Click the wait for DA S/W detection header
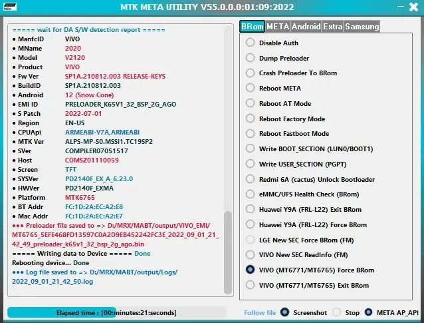 coord(88,30)
